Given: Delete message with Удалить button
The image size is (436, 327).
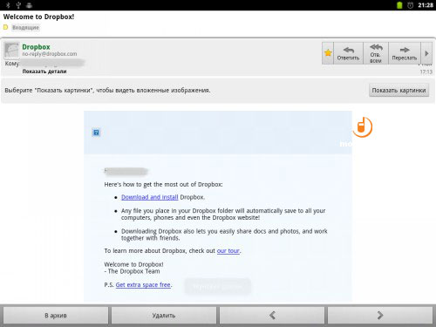Looking at the screenshot, I should point(164,316).
